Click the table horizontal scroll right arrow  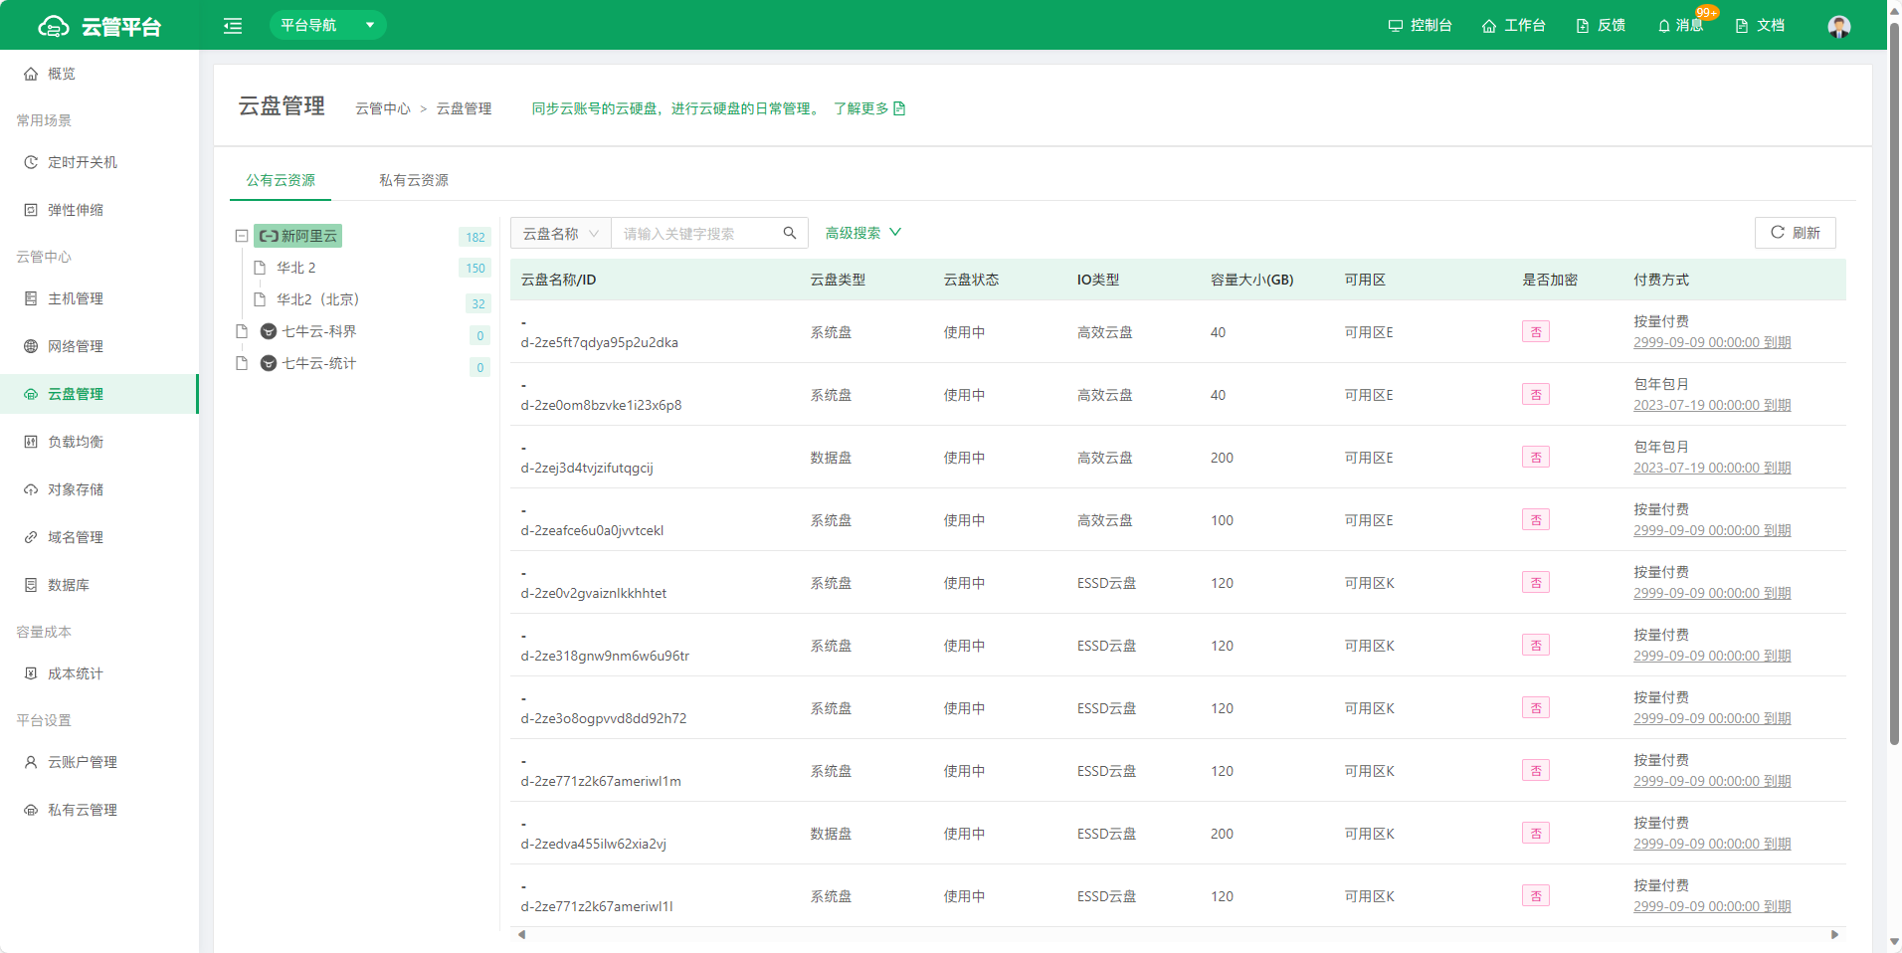[x=1835, y=935]
